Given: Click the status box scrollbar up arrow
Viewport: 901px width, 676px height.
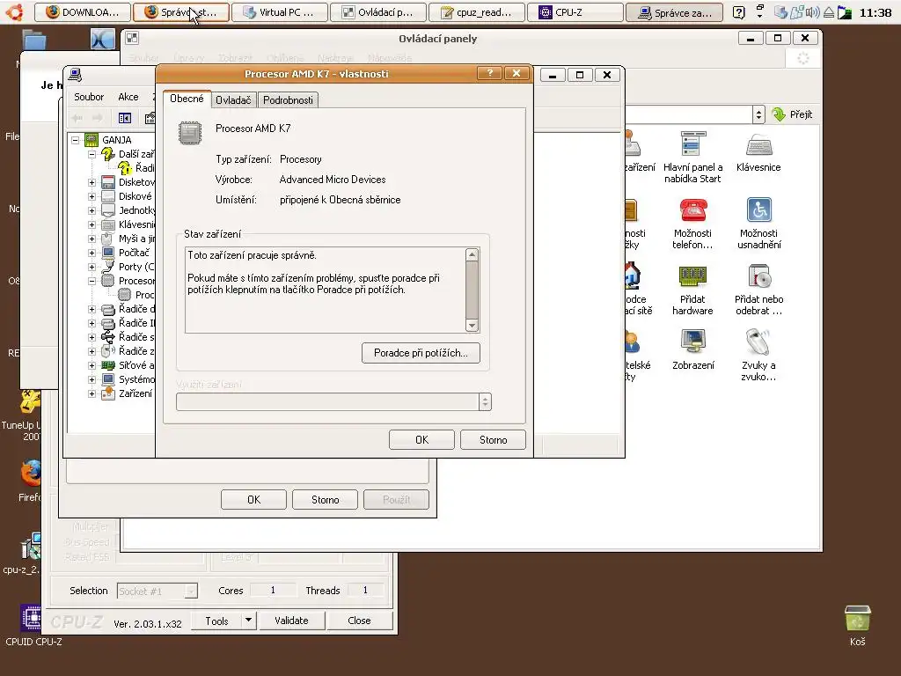Looking at the screenshot, I should [x=472, y=254].
